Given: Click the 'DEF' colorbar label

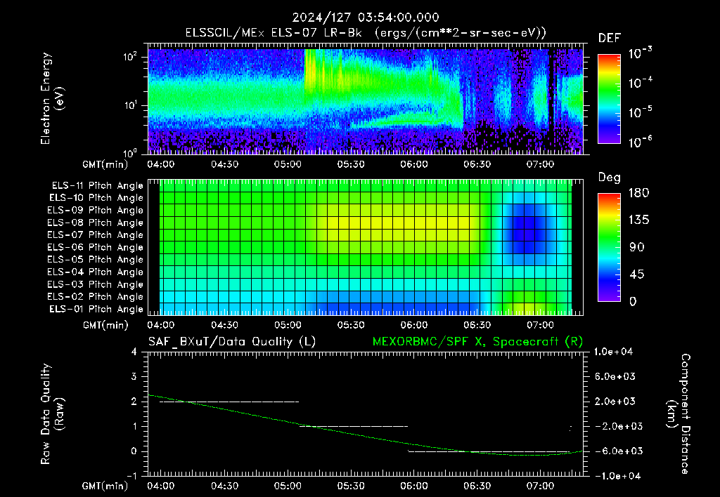Looking at the screenshot, I should click(609, 38).
